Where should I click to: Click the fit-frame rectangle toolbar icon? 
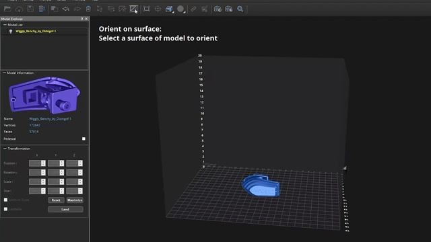pyautogui.click(x=147, y=9)
